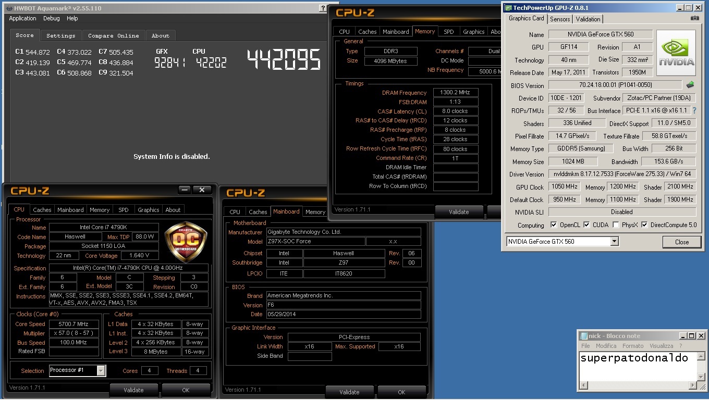Click the Core Speed value 5700.7 MHz
This screenshot has height=400, width=709.
pos(74,324)
